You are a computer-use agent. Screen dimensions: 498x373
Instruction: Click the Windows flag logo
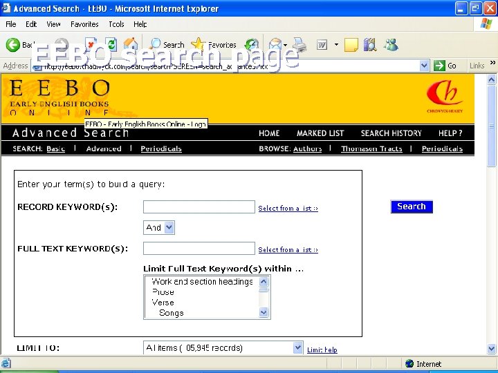[486, 23]
